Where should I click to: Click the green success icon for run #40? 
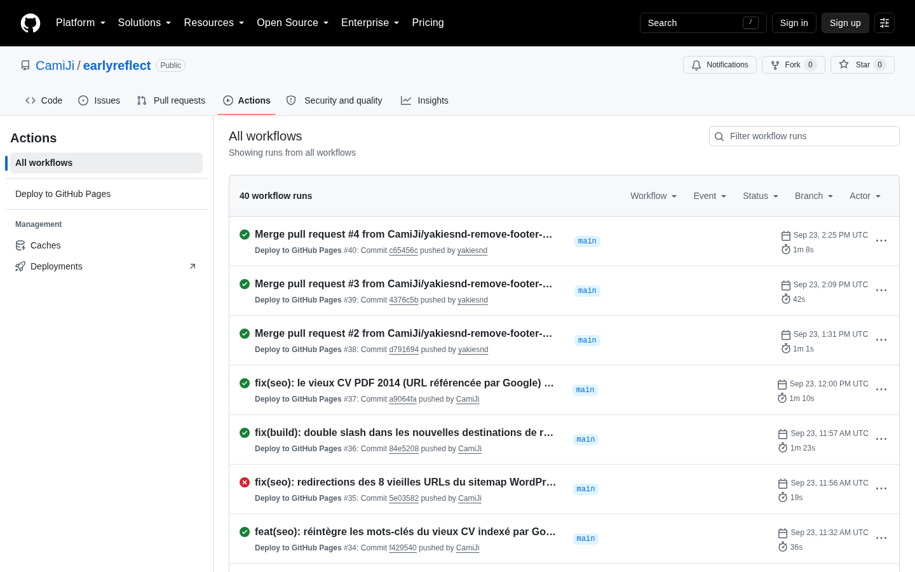245,235
